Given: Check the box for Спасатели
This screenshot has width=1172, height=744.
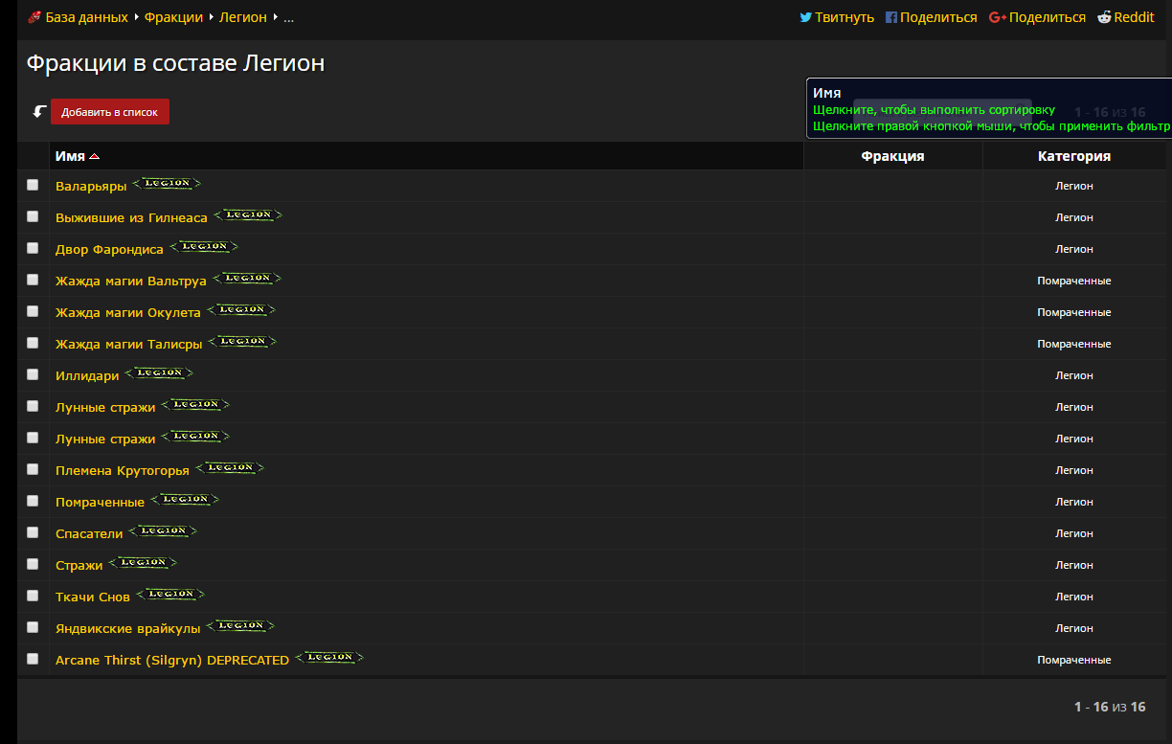Looking at the screenshot, I should point(33,532).
